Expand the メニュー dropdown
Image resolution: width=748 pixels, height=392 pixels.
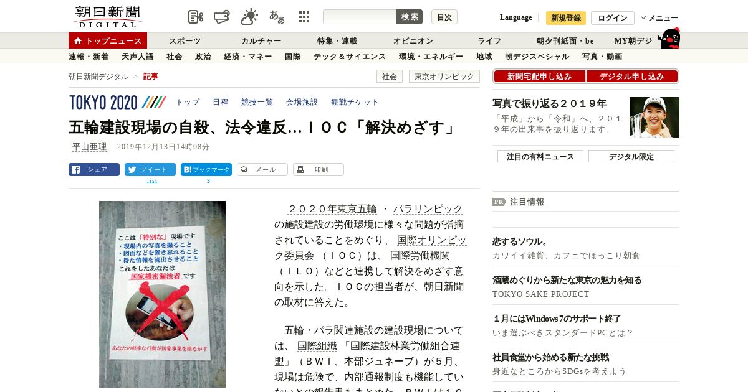659,17
